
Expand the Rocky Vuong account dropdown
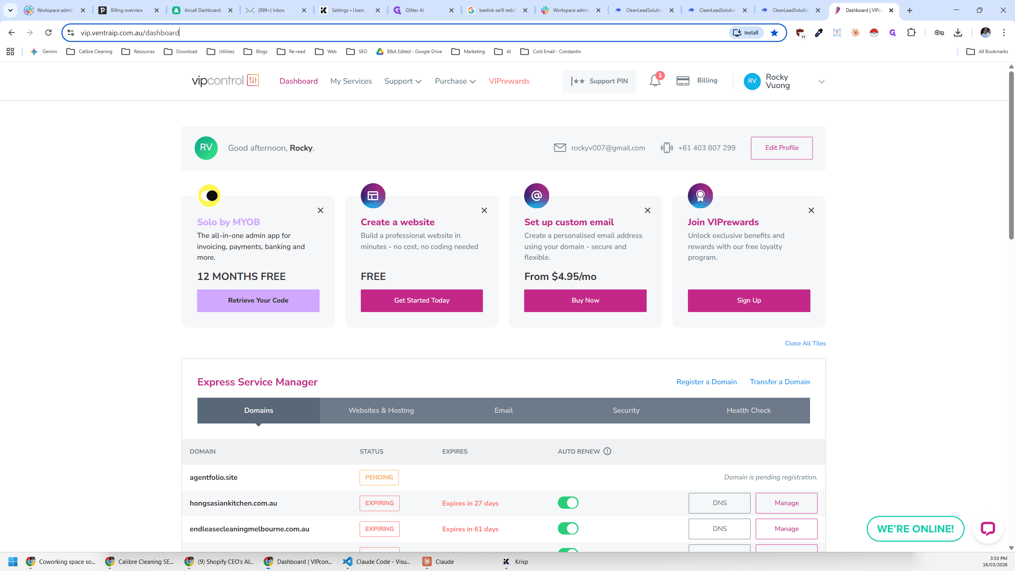[x=822, y=82]
